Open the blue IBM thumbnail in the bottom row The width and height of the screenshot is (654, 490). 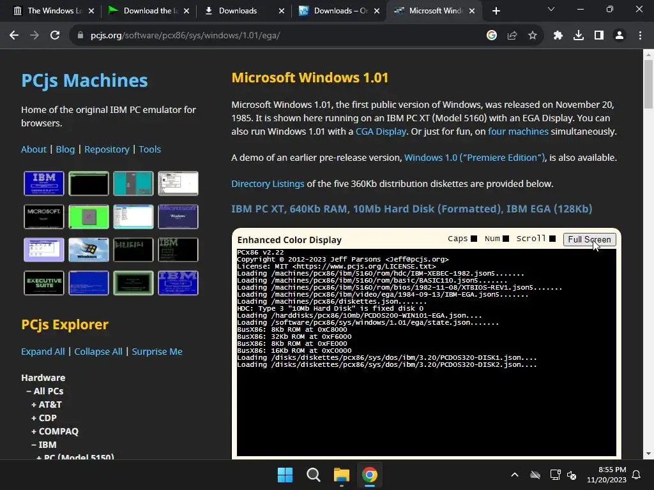[178, 283]
